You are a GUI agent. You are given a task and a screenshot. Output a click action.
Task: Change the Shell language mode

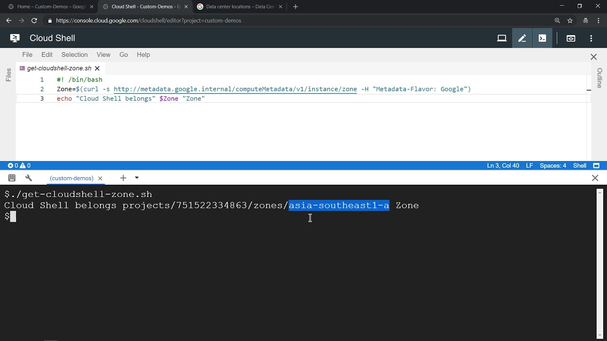579,166
